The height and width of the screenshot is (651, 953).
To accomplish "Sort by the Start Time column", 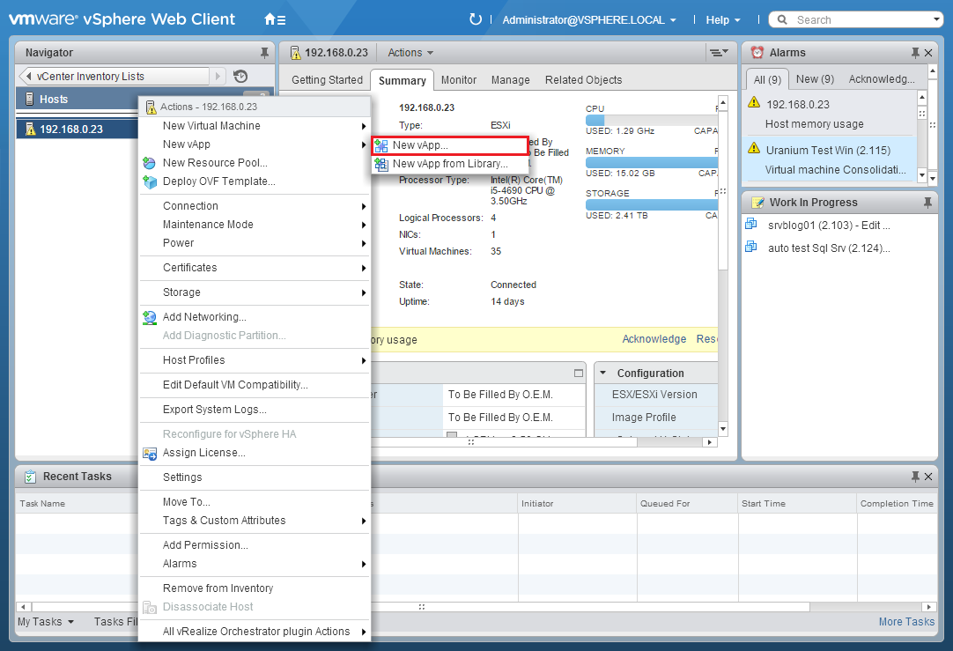I will (x=797, y=503).
